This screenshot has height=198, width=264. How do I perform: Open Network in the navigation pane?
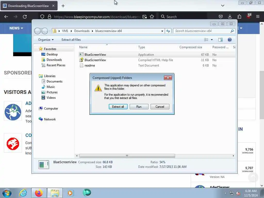pos(50,119)
